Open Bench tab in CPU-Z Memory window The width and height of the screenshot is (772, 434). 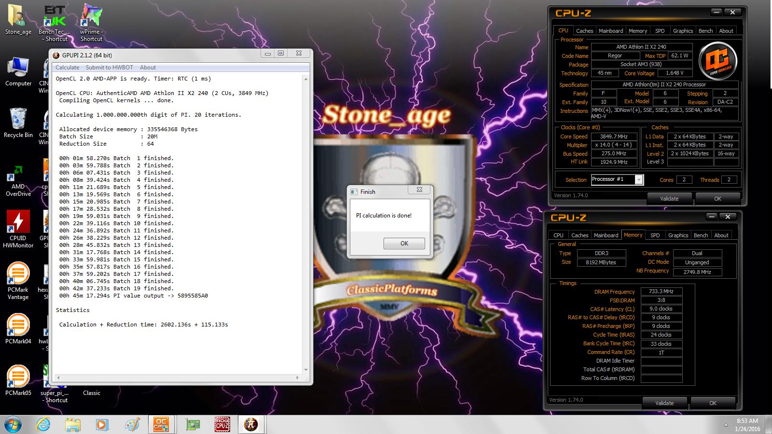701,235
